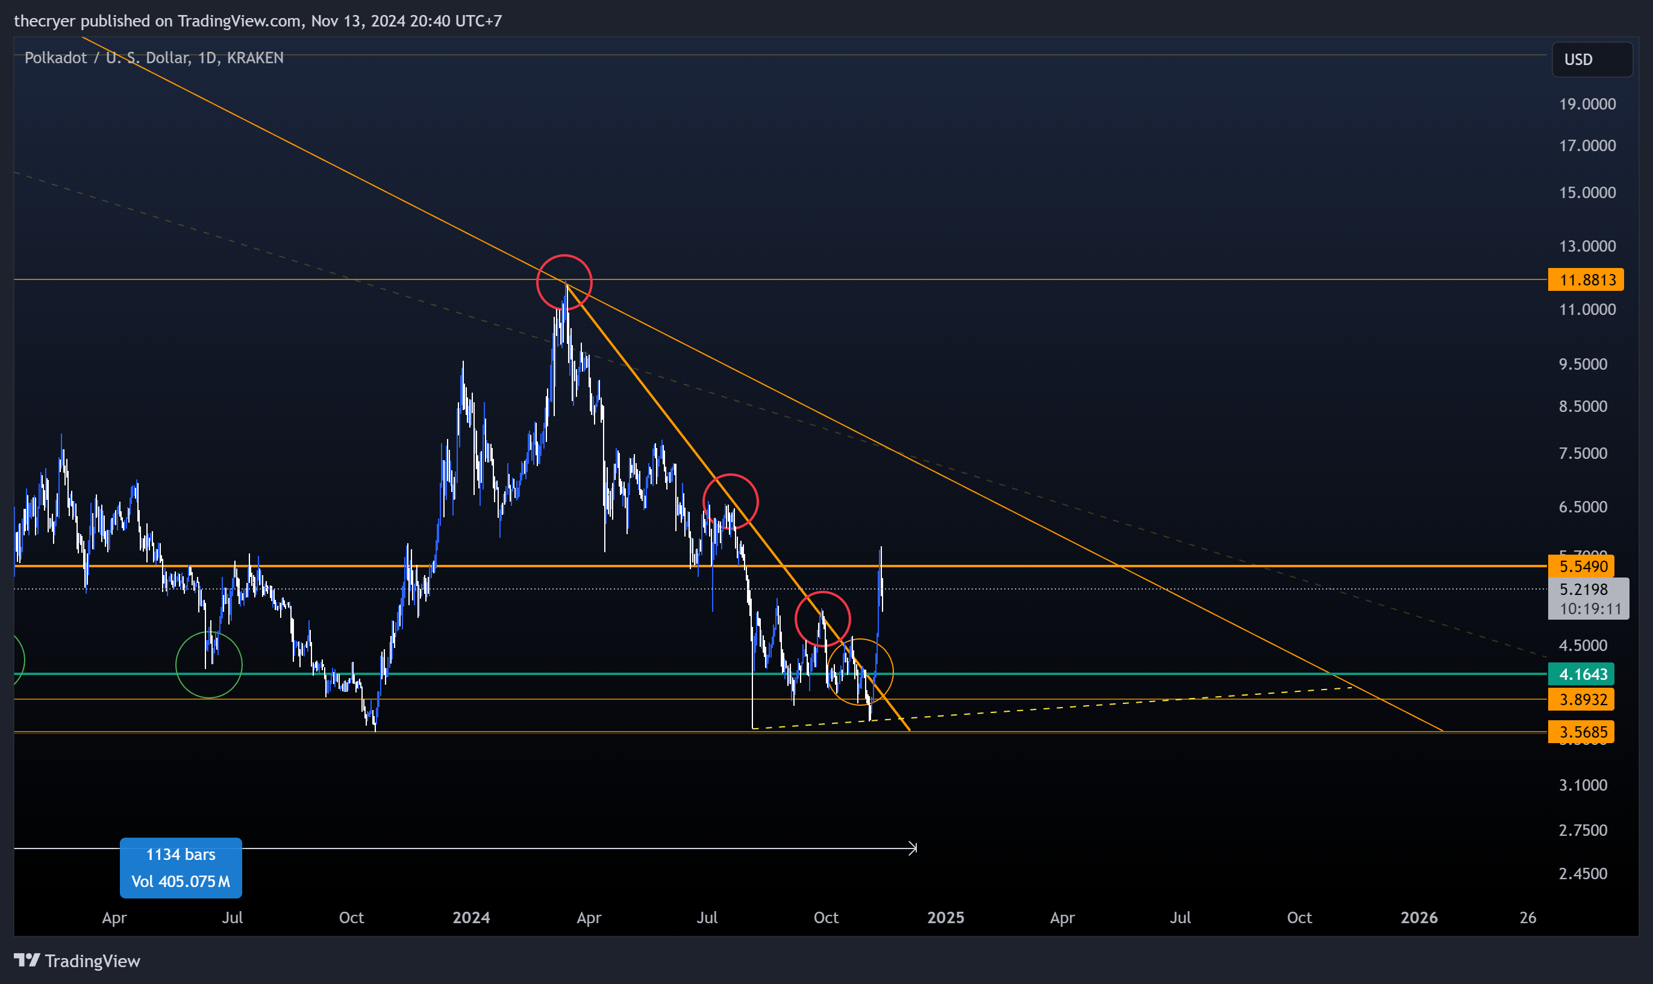Viewport: 1653px width, 984px height.
Task: Click the 10:19:11 countdown timer label
Action: (x=1590, y=609)
